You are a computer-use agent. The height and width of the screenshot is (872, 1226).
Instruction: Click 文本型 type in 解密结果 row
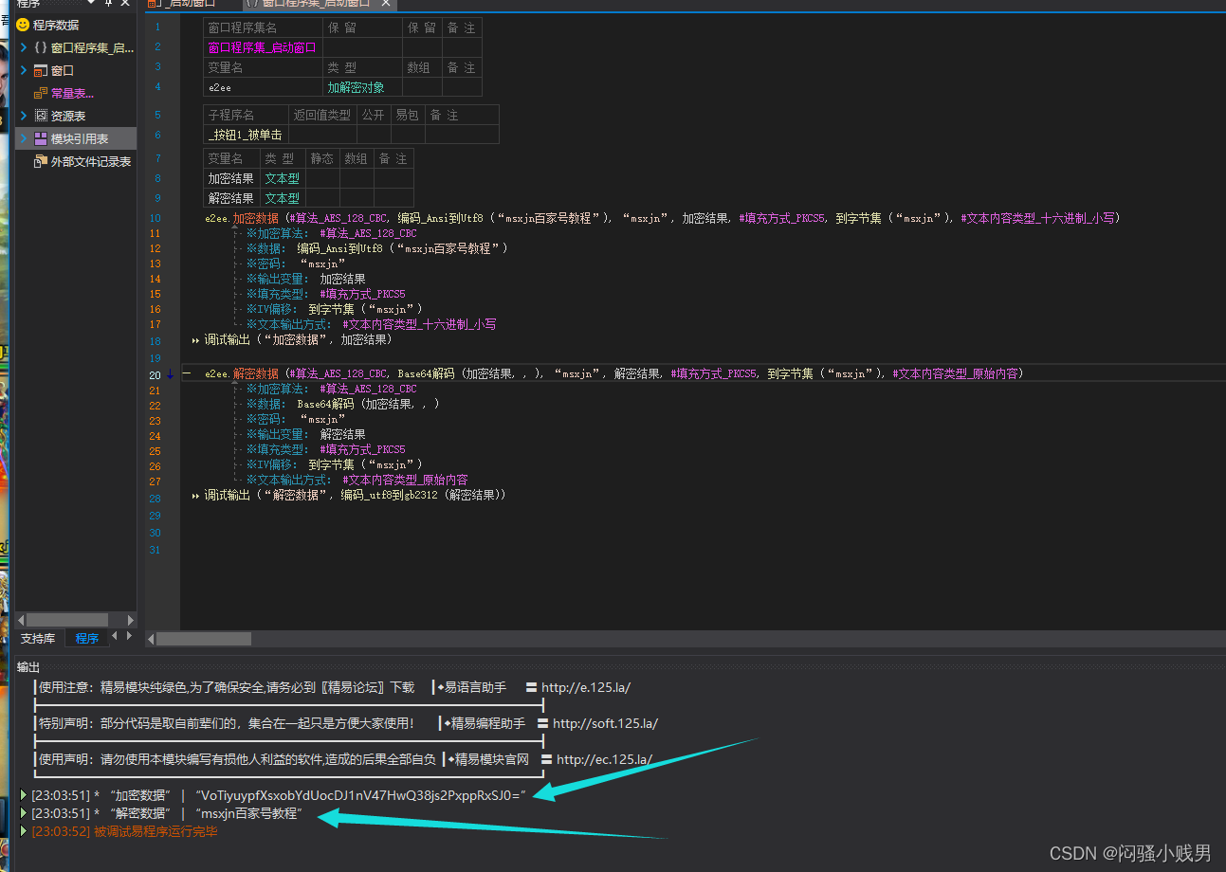tap(283, 198)
